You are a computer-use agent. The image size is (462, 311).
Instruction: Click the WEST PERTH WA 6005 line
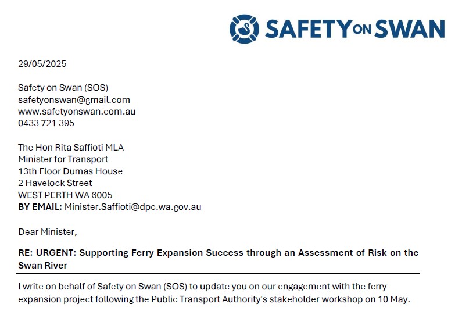coord(65,195)
